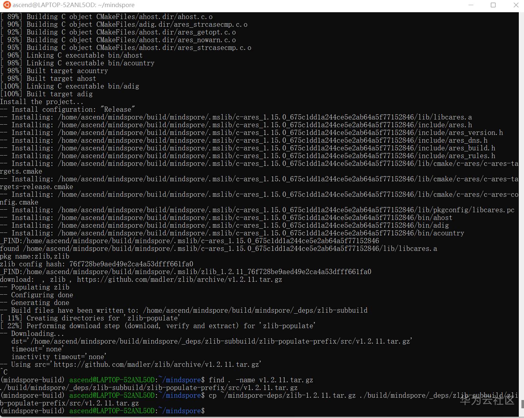Click the 'Using src=' GitHub URL line

[131, 365]
